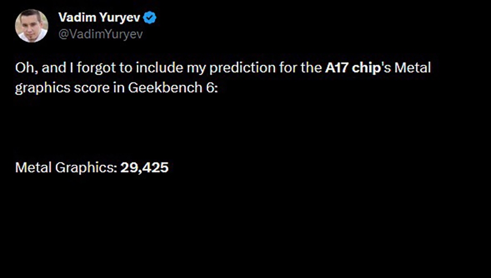Click the "Metal Graphics:" label
491x278 pixels.
tap(66, 168)
